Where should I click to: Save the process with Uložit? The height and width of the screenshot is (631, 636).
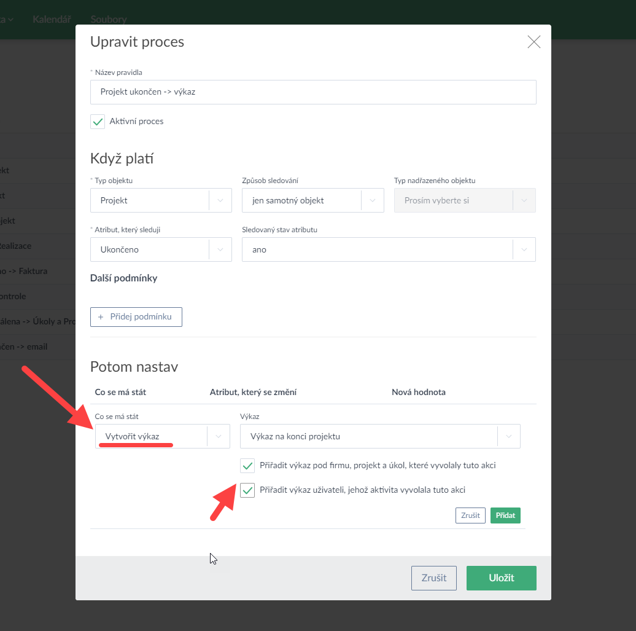501,578
